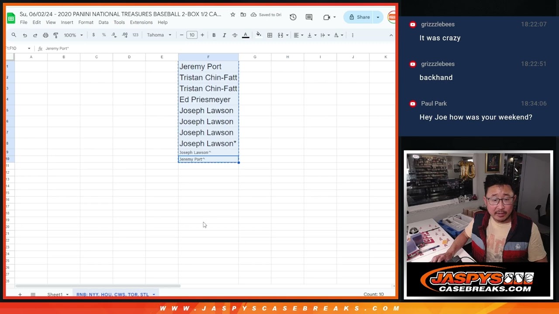Select the RNB: NYY, HOU, CWS, TOR, STL tab
This screenshot has height=314, width=559.
[115, 294]
